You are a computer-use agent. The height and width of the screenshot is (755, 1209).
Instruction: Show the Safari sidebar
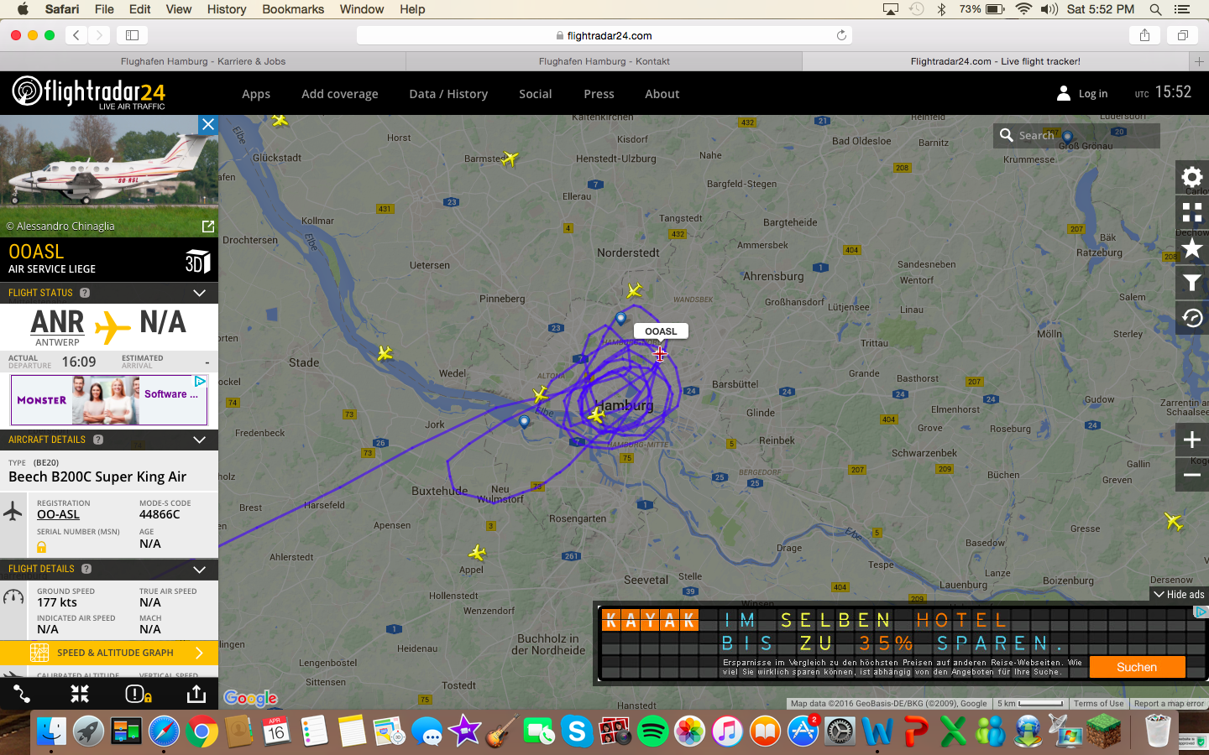pyautogui.click(x=132, y=35)
